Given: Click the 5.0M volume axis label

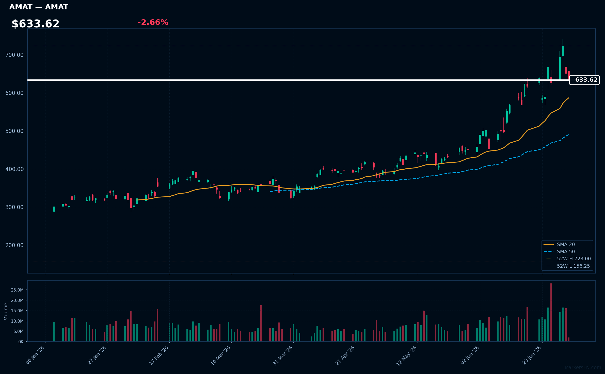Looking at the screenshot, I should coord(19,331).
